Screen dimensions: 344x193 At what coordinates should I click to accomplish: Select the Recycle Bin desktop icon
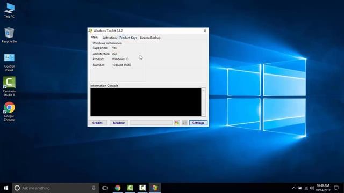[x=9, y=35]
